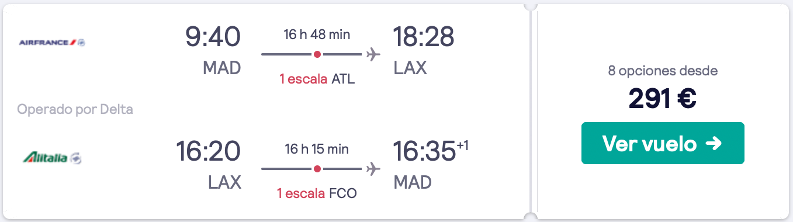Click the Operado por Delta note

click(75, 109)
